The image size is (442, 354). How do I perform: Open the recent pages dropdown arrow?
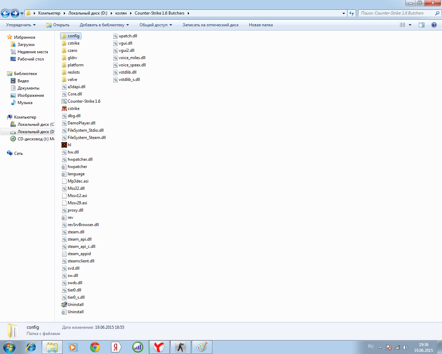pyautogui.click(x=22, y=13)
